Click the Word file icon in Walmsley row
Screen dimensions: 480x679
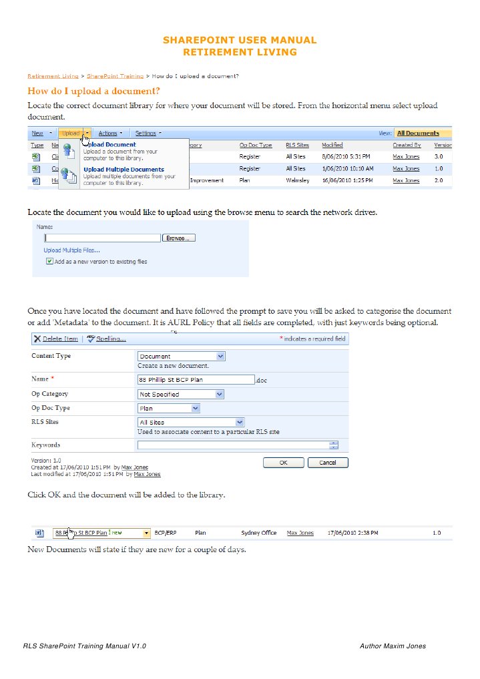tap(36, 180)
